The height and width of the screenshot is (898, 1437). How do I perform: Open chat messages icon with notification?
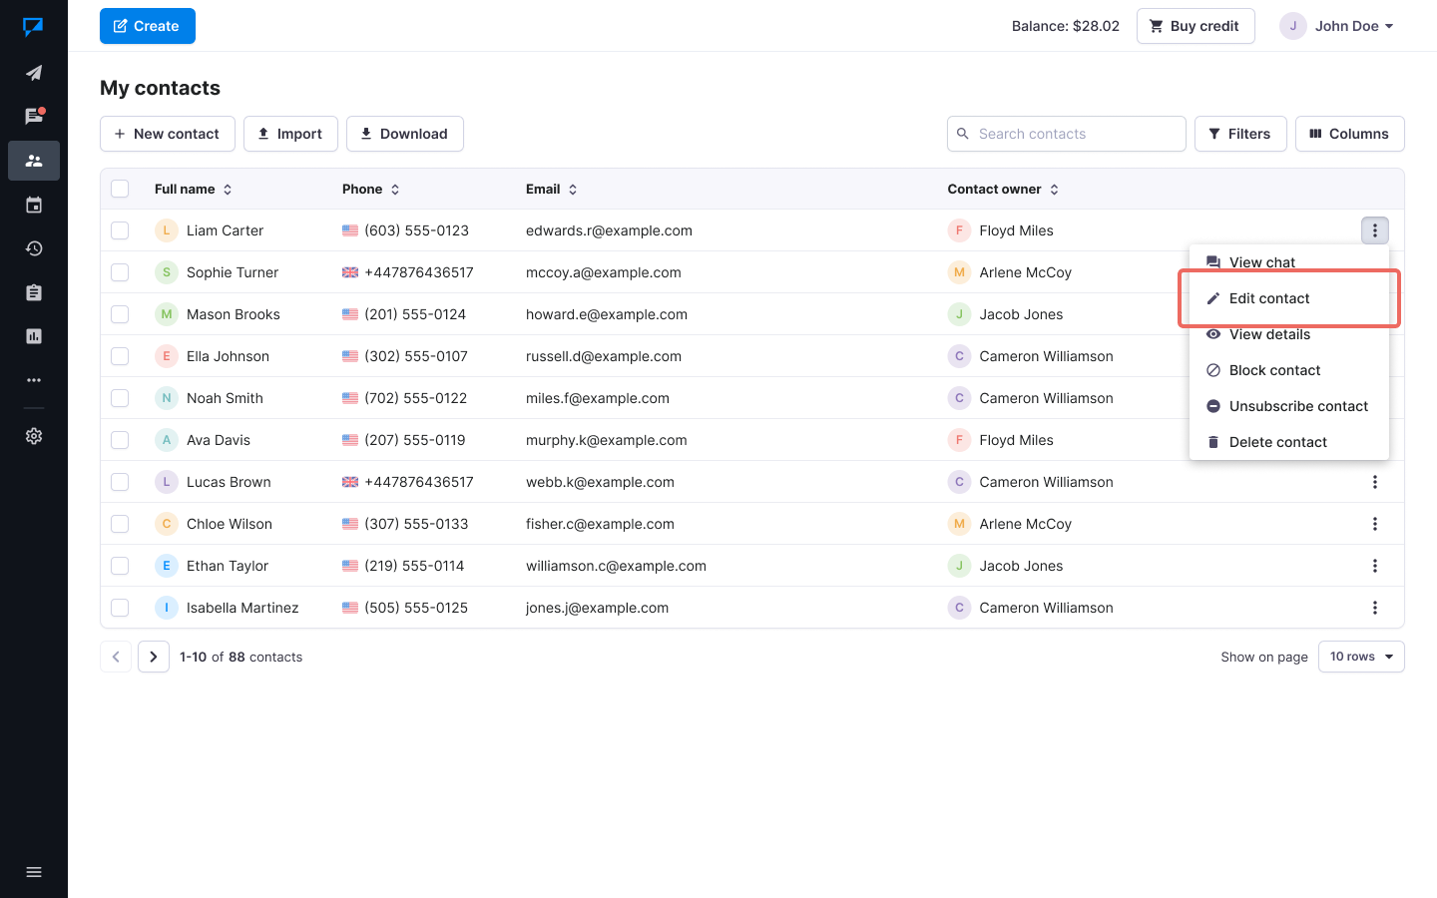point(34,117)
